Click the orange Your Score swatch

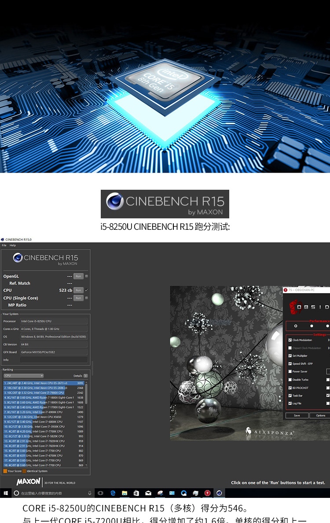click(5, 471)
